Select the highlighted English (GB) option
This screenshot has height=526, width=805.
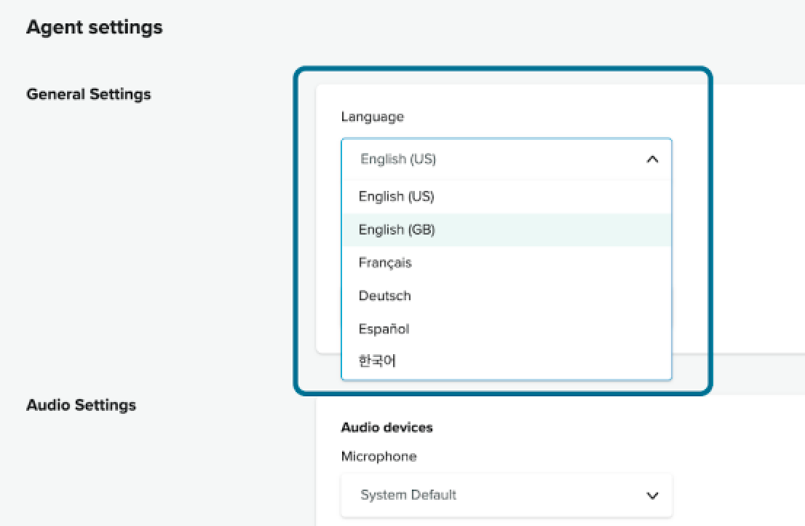tap(397, 229)
